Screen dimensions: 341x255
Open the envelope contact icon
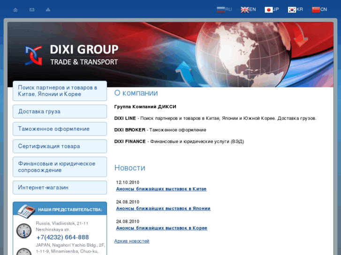(32, 10)
